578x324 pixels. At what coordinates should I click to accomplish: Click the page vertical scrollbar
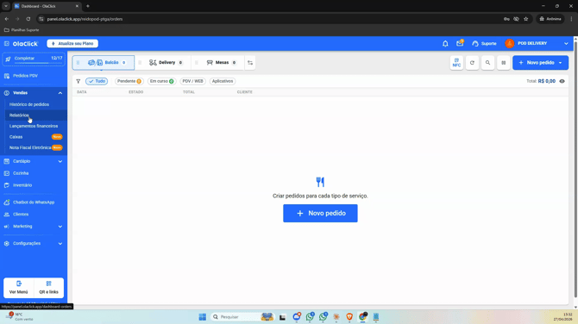click(x=575, y=170)
